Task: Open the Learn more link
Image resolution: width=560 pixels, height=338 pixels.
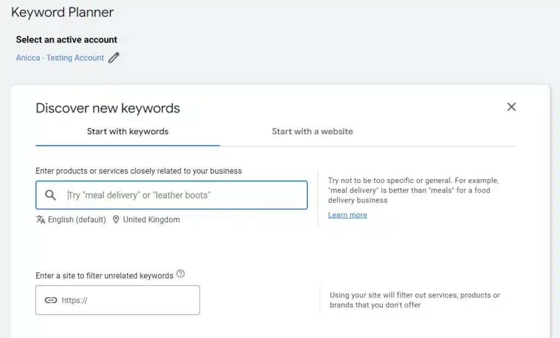Action: (347, 215)
